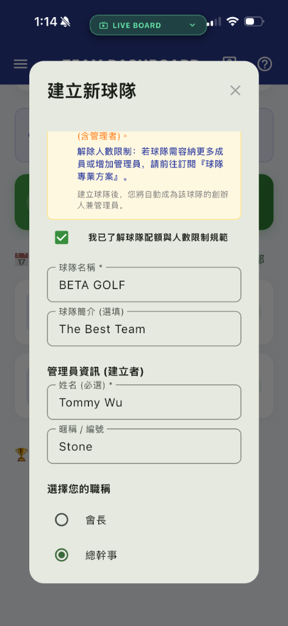Tap the profile icon beside help
Screen dimensions: 288x626
coord(229,61)
